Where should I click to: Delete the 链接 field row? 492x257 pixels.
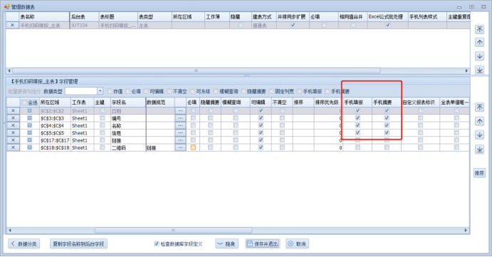(x=13, y=140)
